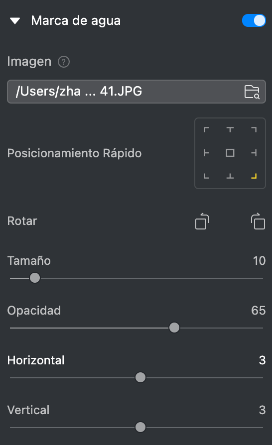The width and height of the screenshot is (272, 445).
Task: Toggle the Marca de agua switch off
Action: point(254,21)
